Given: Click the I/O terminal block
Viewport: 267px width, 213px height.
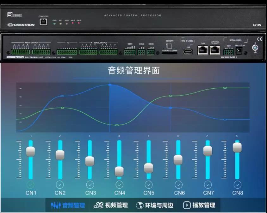Looking at the screenshot, I should (x=67, y=52).
